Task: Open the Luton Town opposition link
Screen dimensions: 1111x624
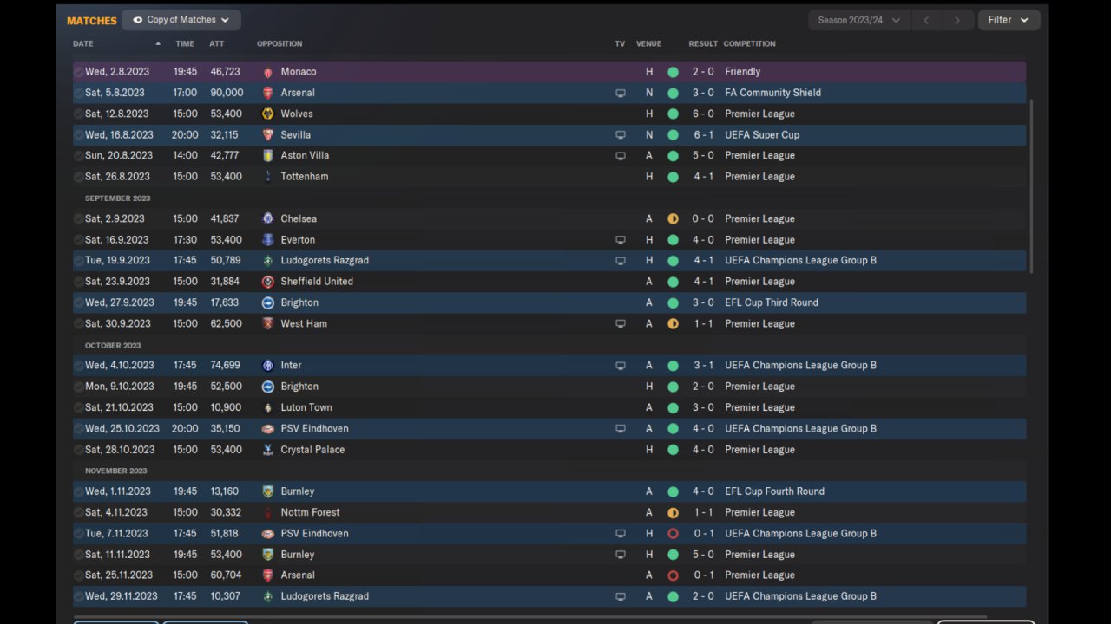Action: tap(306, 407)
